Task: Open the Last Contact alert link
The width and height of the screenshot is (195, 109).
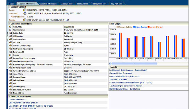Action: coord(128,70)
